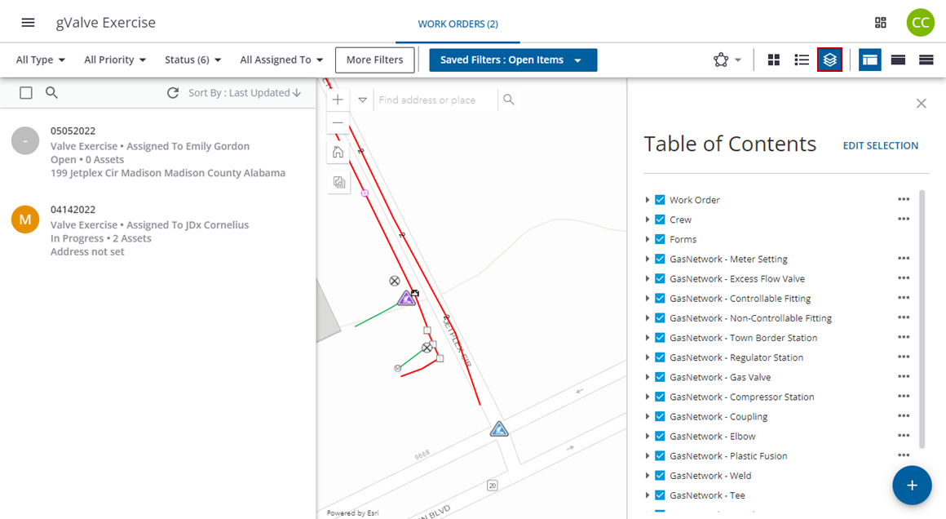Open the hamburger navigation menu
946x519 pixels.
coord(28,23)
